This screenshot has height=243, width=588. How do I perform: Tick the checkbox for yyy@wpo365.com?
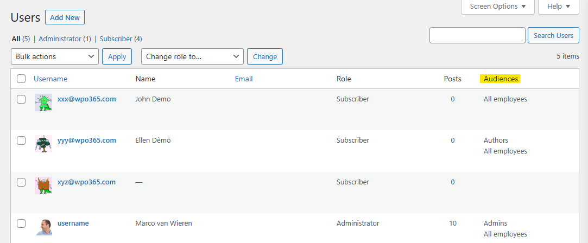pyautogui.click(x=21, y=140)
